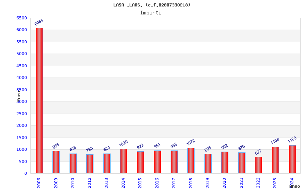The height and width of the screenshot is (190, 304).
Task: Click the x-axis year label 2019
Action: (x=207, y=183)
